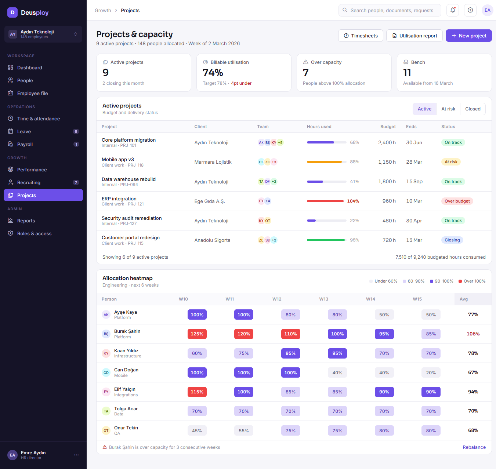Expand +5 team members on Core platform migration
This screenshot has height=469, width=496.
pyautogui.click(x=280, y=142)
